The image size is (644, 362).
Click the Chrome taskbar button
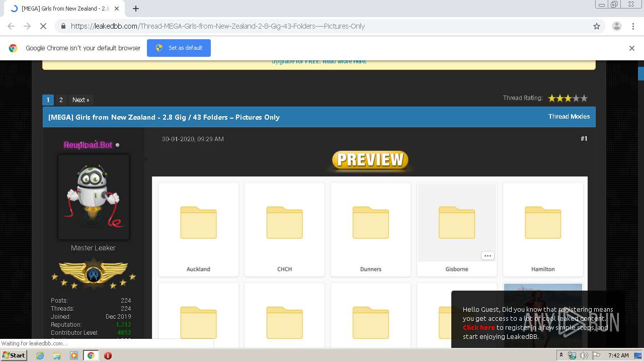[x=91, y=355]
